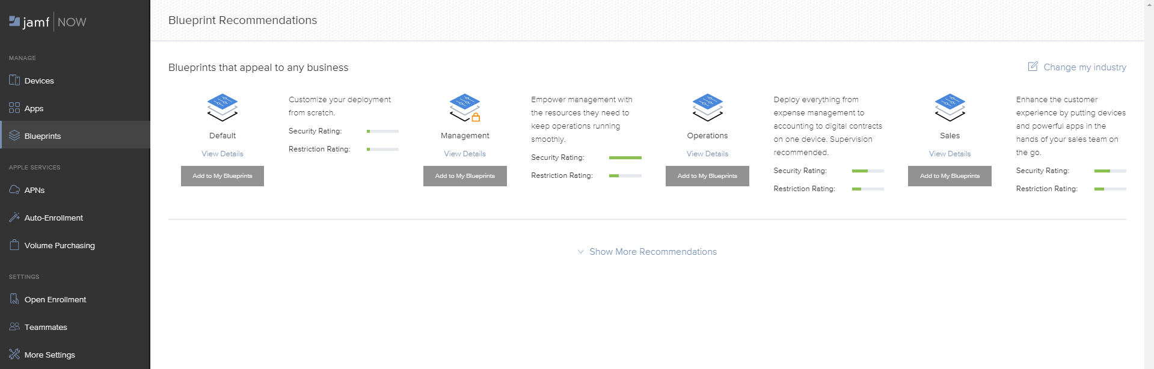Click Management's Security Rating bar
1154x369 pixels.
pyautogui.click(x=625, y=157)
